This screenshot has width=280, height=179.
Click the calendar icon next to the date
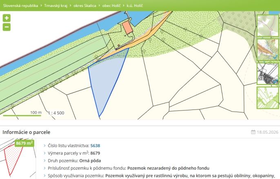[x=253, y=132]
